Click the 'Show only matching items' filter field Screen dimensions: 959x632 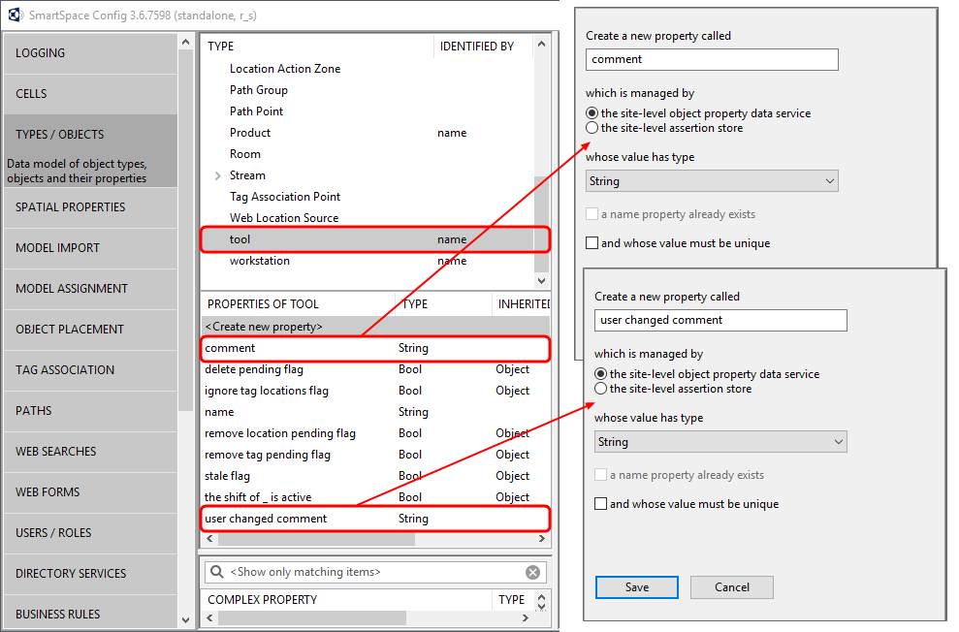[x=374, y=572]
